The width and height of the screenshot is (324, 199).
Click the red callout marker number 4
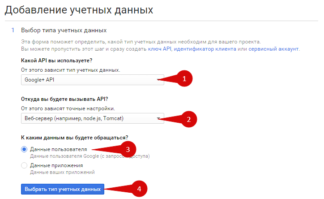(138, 189)
